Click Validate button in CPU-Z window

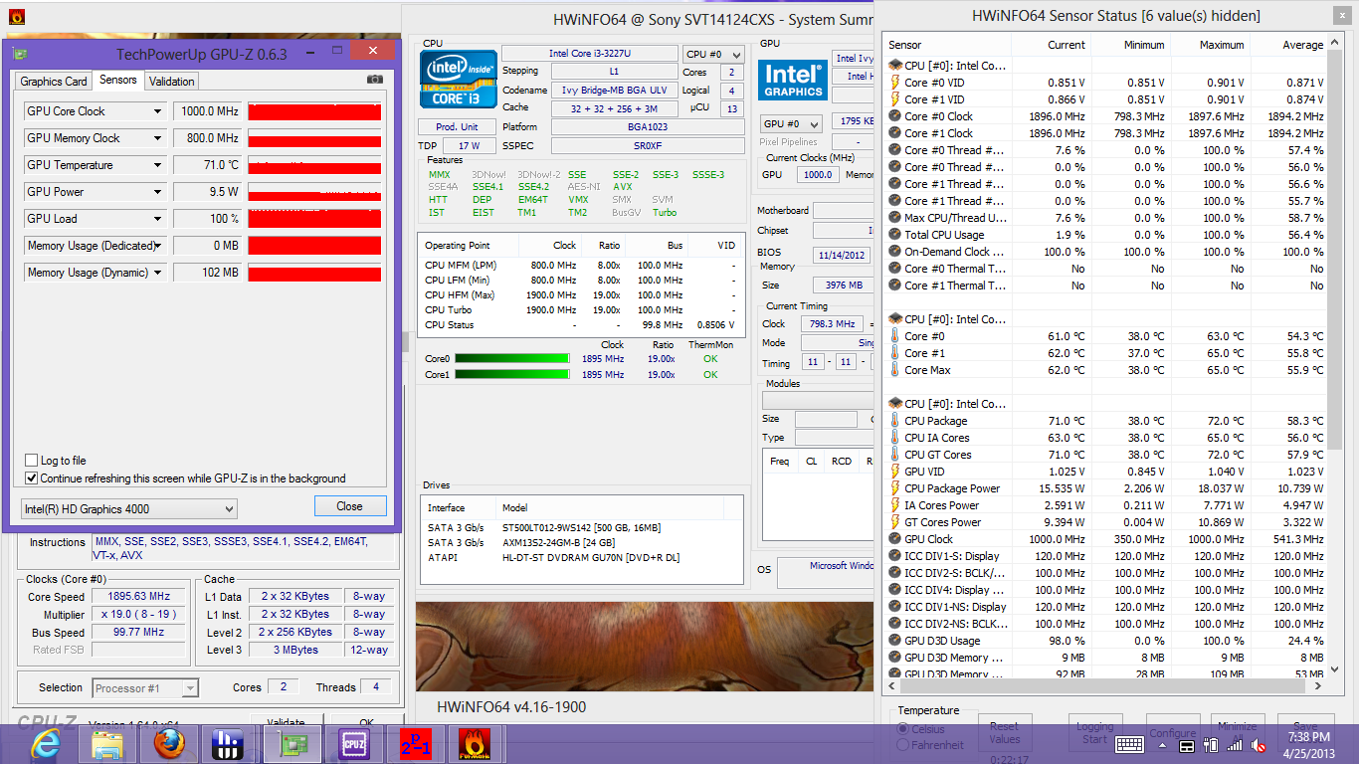coord(287,723)
